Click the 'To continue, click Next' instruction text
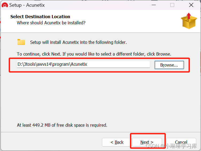 (x=94, y=54)
